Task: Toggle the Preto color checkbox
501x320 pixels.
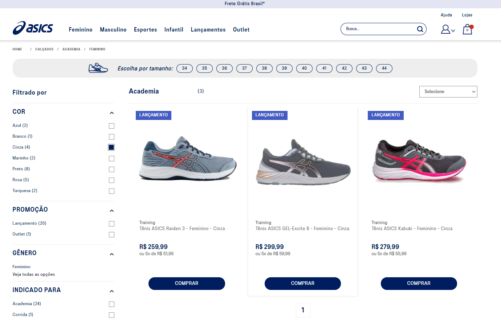Action: pos(111,169)
